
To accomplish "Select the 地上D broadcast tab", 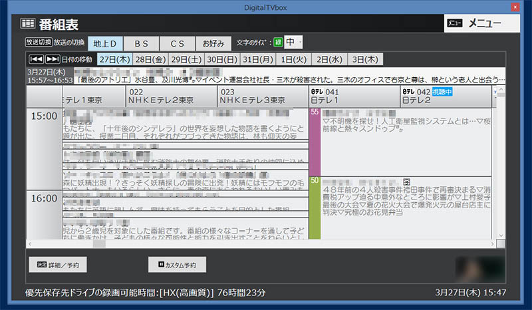I will pos(105,43).
